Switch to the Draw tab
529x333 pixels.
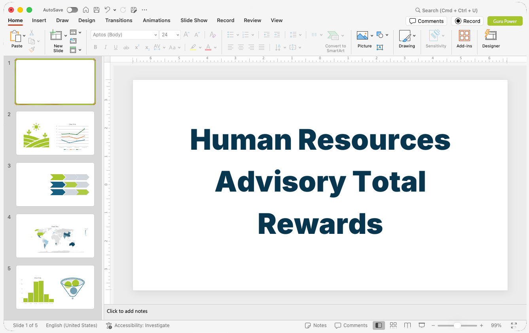click(x=63, y=20)
